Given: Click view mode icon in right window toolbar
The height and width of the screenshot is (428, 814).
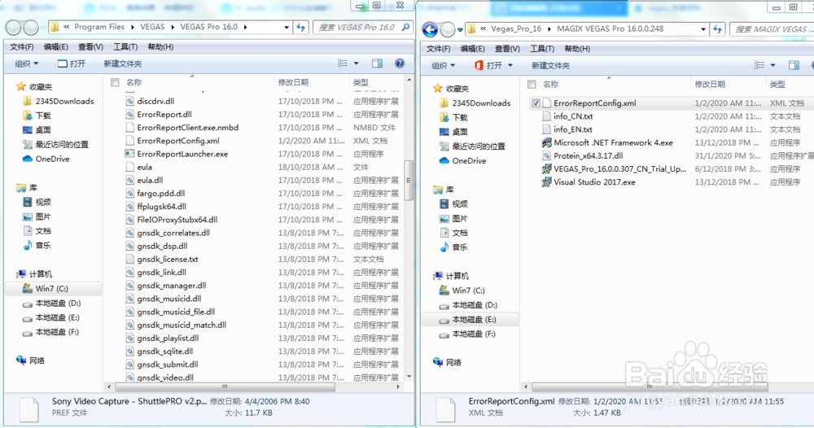Looking at the screenshot, I should tap(759, 65).
